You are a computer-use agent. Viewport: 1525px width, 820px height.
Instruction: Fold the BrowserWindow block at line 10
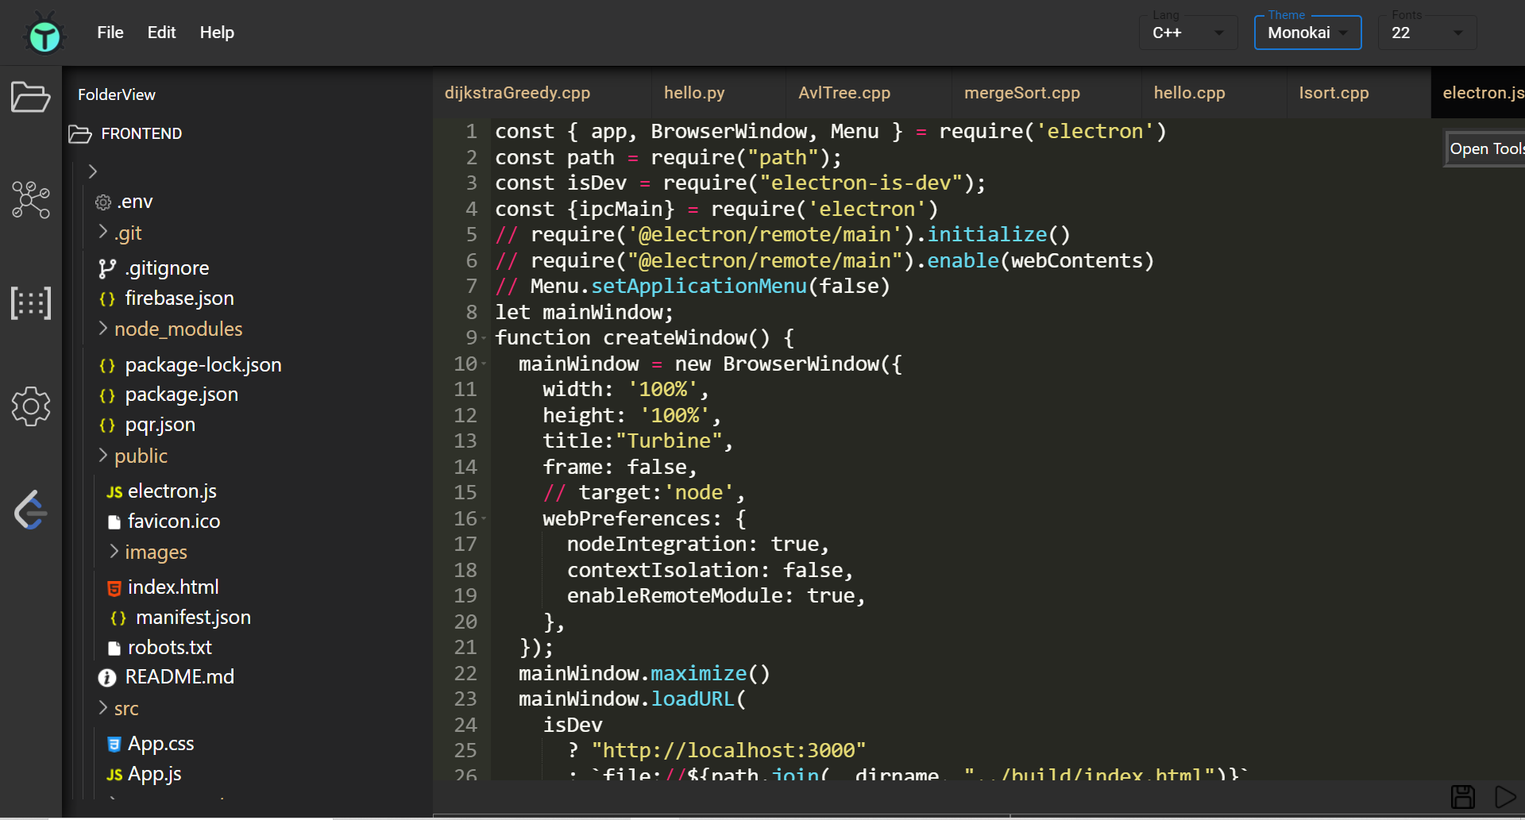[483, 365]
